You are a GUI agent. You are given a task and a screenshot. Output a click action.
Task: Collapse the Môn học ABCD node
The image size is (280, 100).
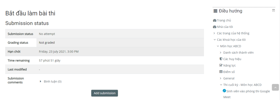(x=218, y=46)
